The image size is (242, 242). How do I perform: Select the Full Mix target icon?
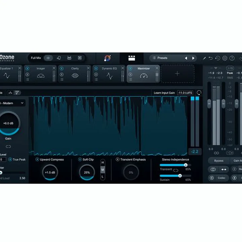click(x=48, y=58)
